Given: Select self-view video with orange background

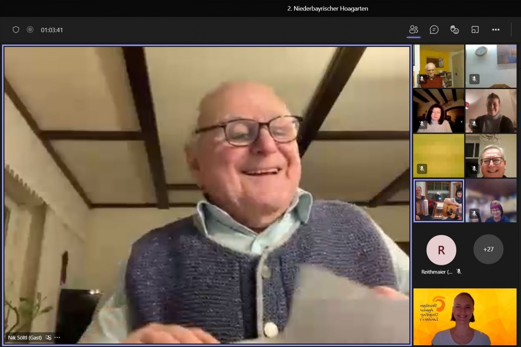Looking at the screenshot, I should (x=465, y=317).
